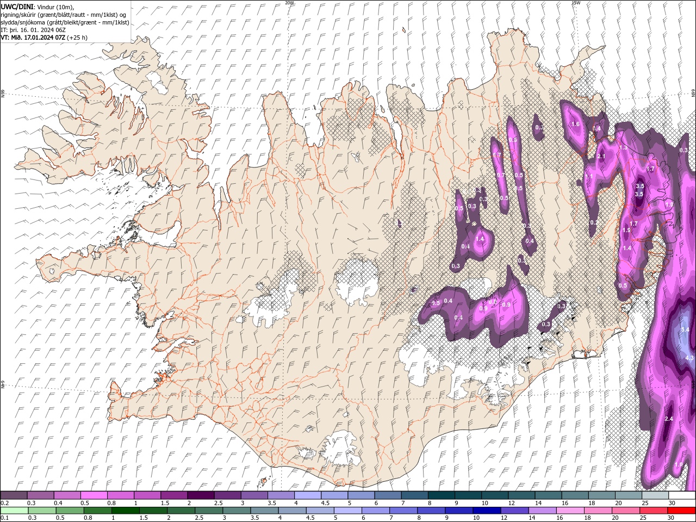Screen dimensions: 696x522
Task: Click the crimson bottom-row swatch labeled 25
Action: [654, 511]
